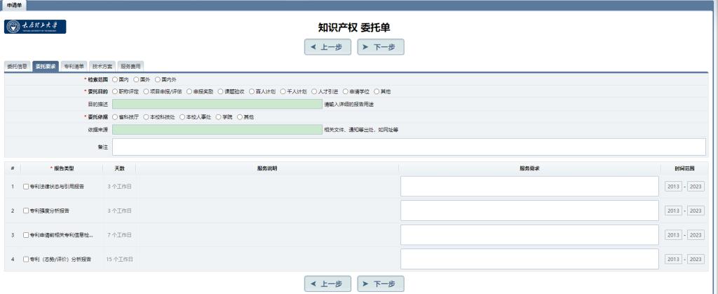Image resolution: width=718 pixels, height=294 pixels.
Task: Go to the 技术方案 tab
Action: coord(102,66)
